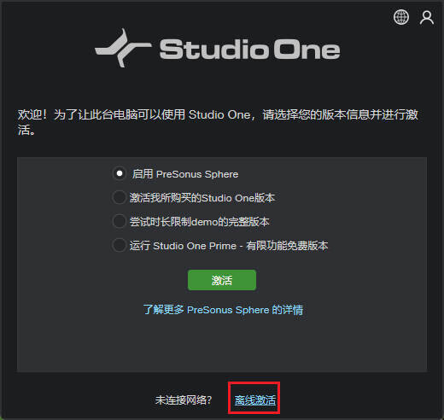
Task: Select the 启用 PreSonus Sphere radio button
Action: (x=120, y=173)
